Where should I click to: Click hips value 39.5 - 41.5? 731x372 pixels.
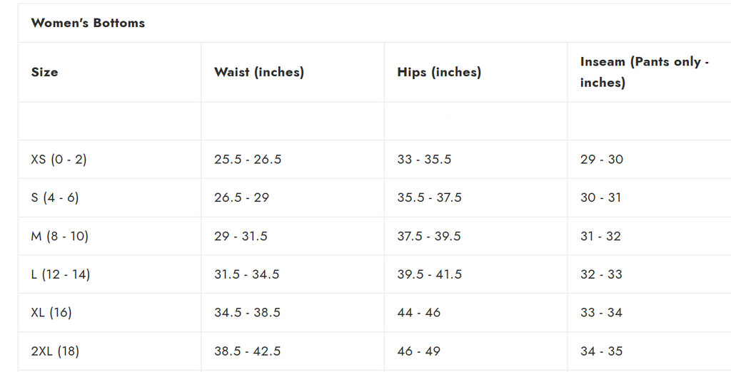429,274
